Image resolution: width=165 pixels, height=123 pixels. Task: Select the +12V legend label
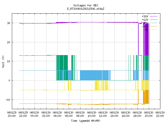pyautogui.click(x=145, y=20)
